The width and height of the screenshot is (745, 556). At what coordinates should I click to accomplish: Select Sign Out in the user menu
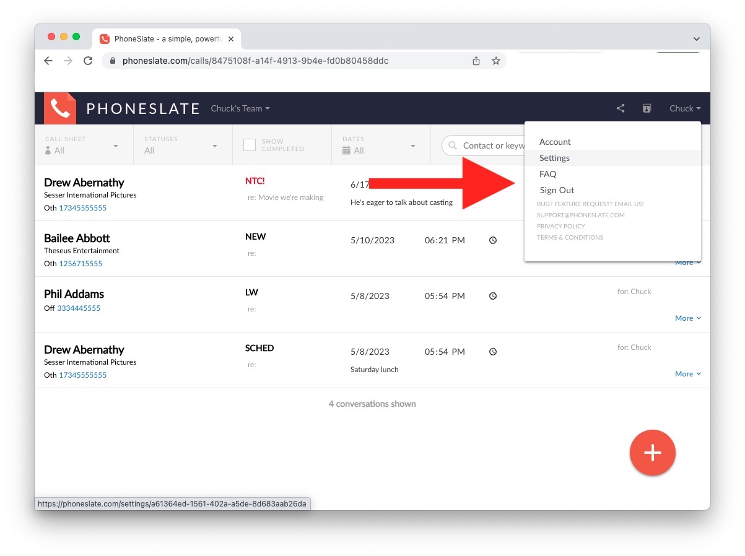tap(612, 190)
